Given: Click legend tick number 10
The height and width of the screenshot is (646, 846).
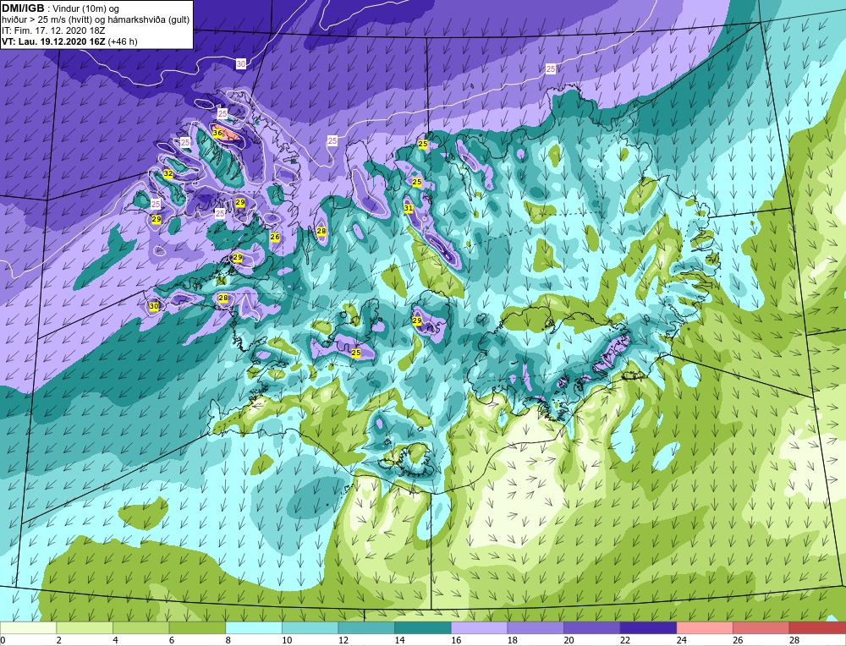Looking at the screenshot, I should coord(287,640).
